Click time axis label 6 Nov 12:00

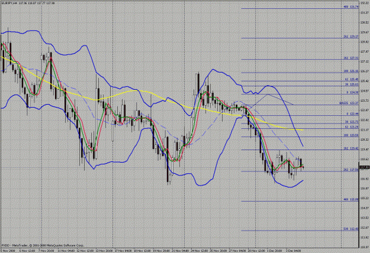coord(26,251)
